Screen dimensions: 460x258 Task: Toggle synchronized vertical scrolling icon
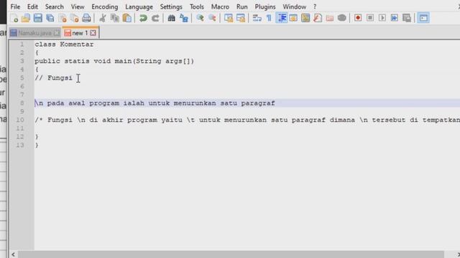tap(229, 18)
